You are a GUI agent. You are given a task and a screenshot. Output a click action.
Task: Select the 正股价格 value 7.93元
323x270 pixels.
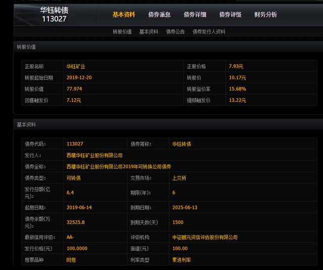click(x=236, y=66)
